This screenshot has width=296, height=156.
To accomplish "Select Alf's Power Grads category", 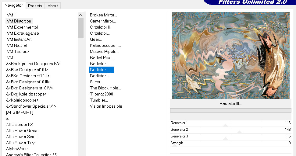I will click(x=22, y=130).
